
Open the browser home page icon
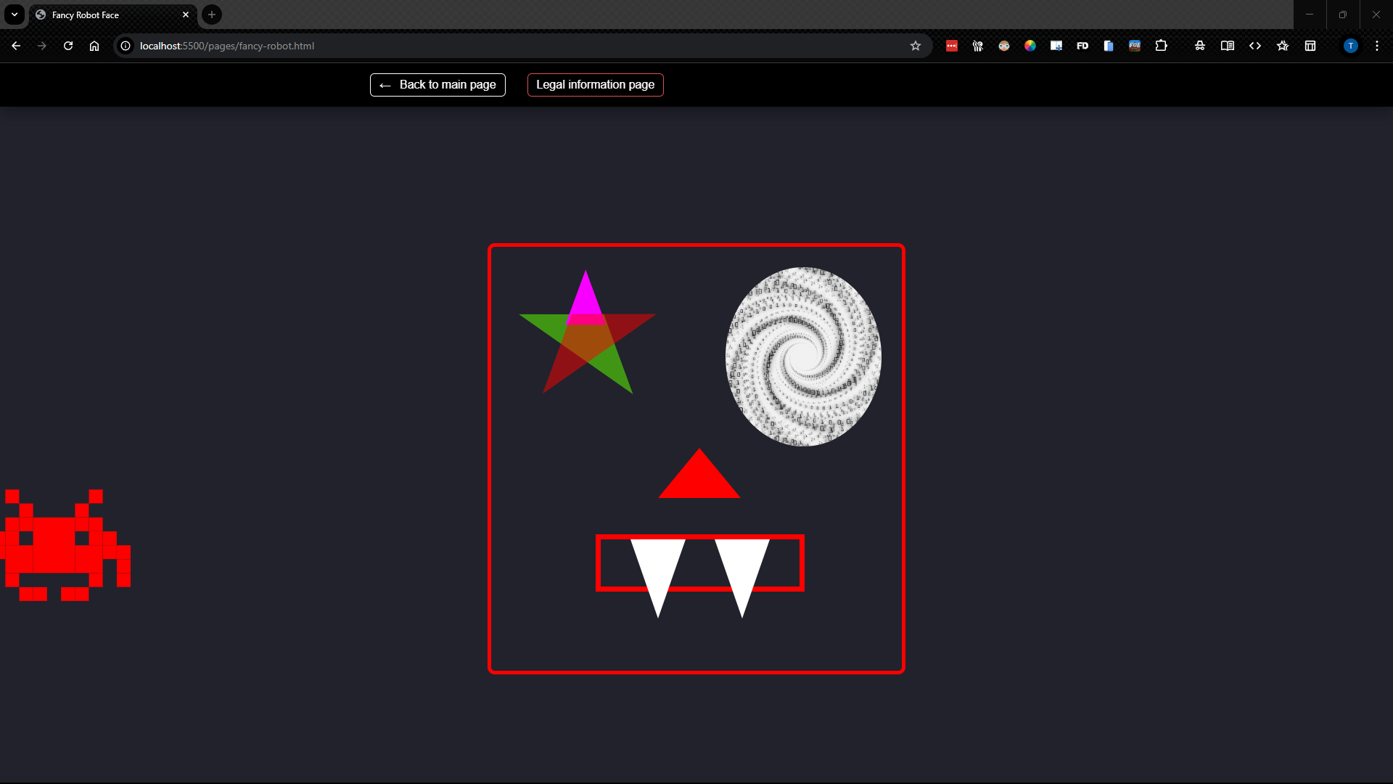point(94,46)
